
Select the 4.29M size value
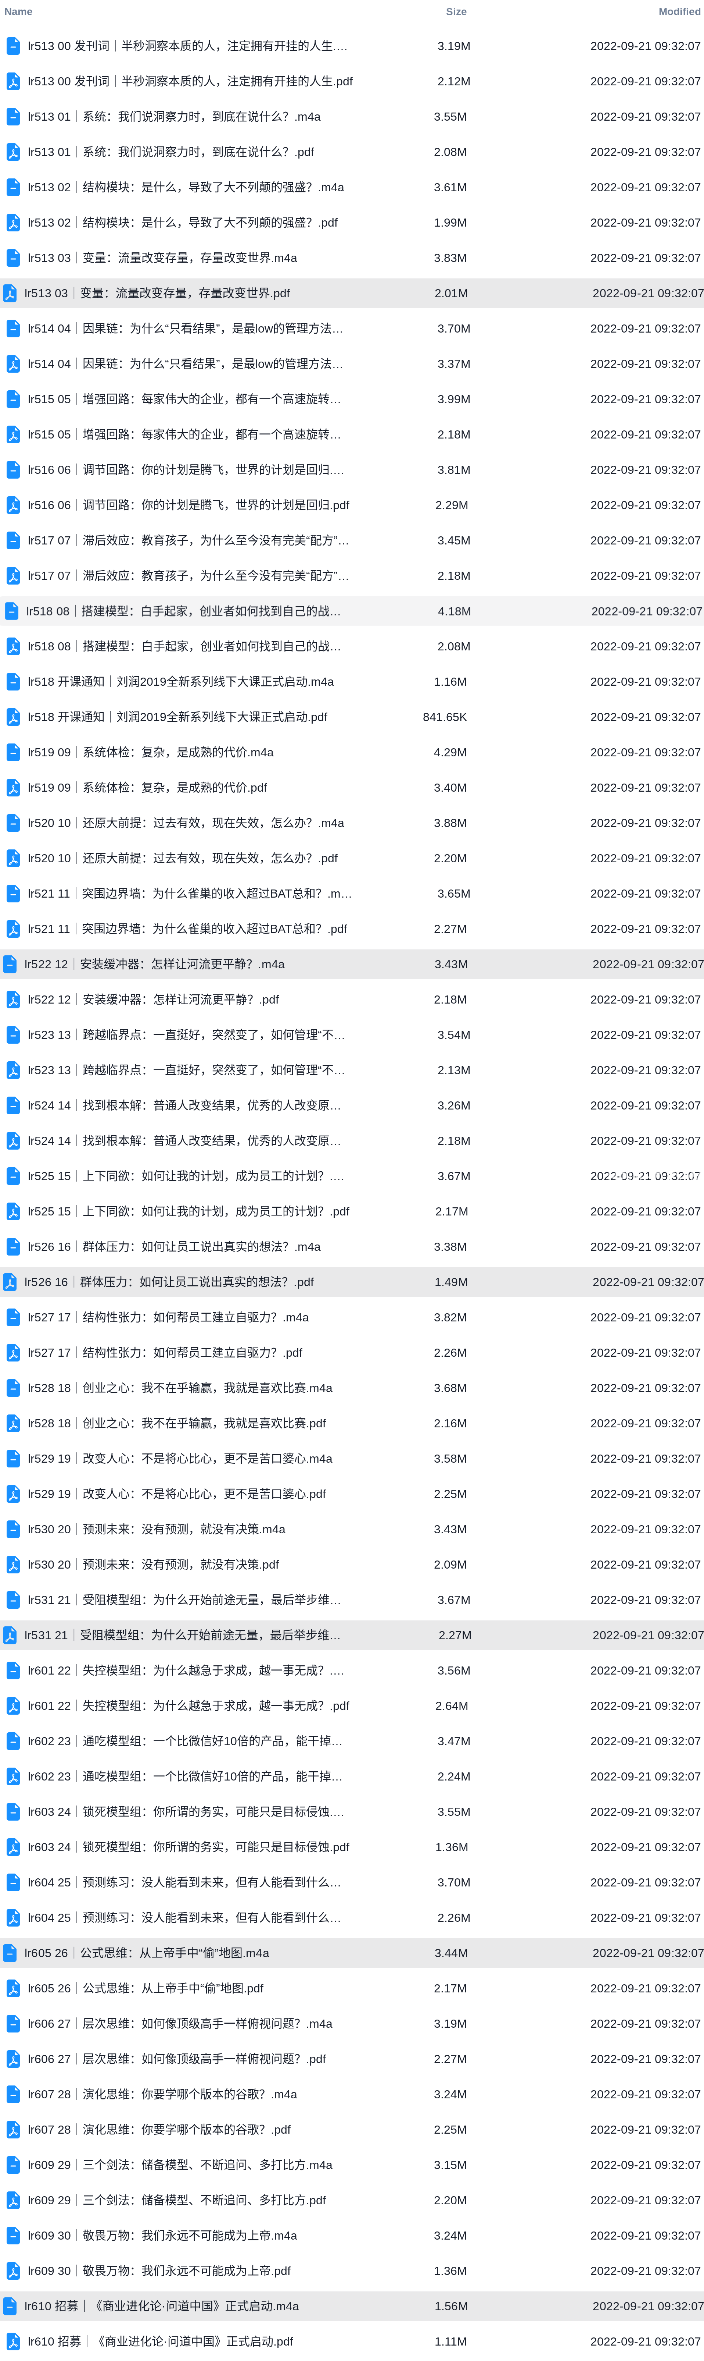pos(450,752)
